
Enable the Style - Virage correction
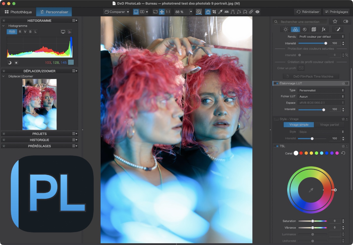pyautogui.click(x=276, y=119)
